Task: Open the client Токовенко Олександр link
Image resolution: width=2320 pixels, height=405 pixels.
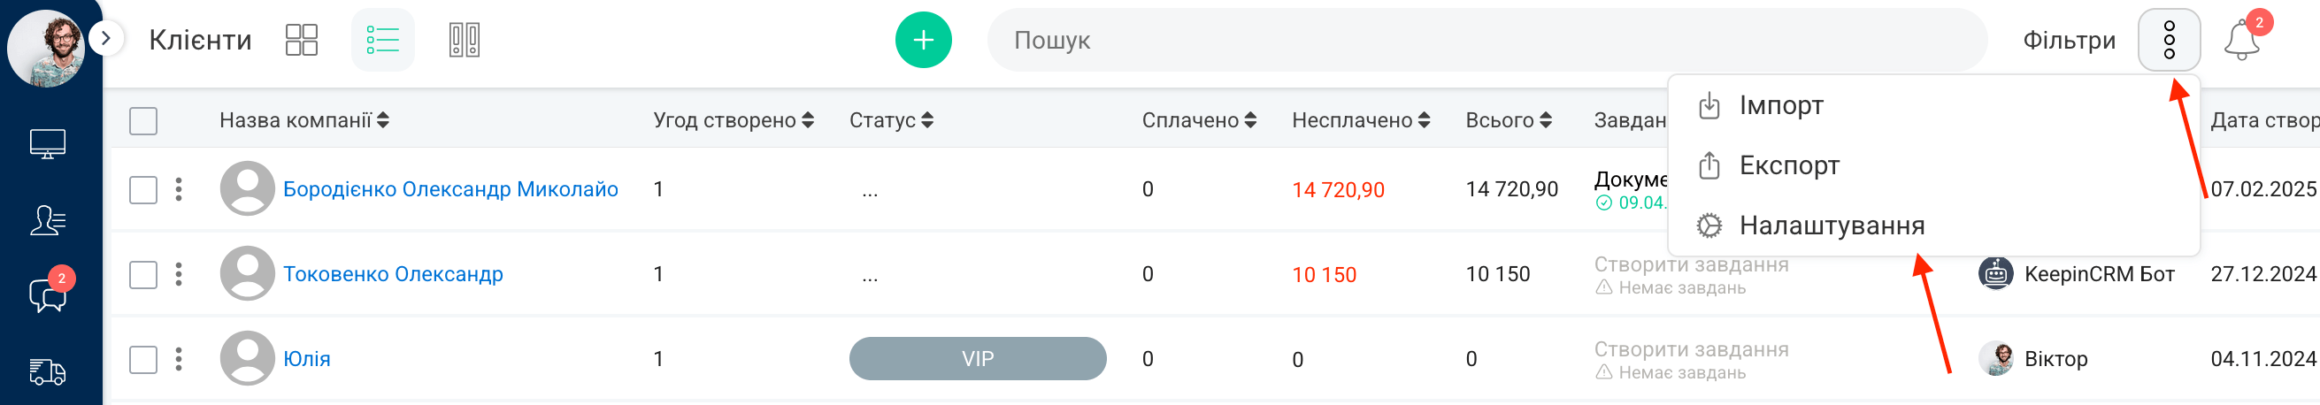Action: coord(393,273)
